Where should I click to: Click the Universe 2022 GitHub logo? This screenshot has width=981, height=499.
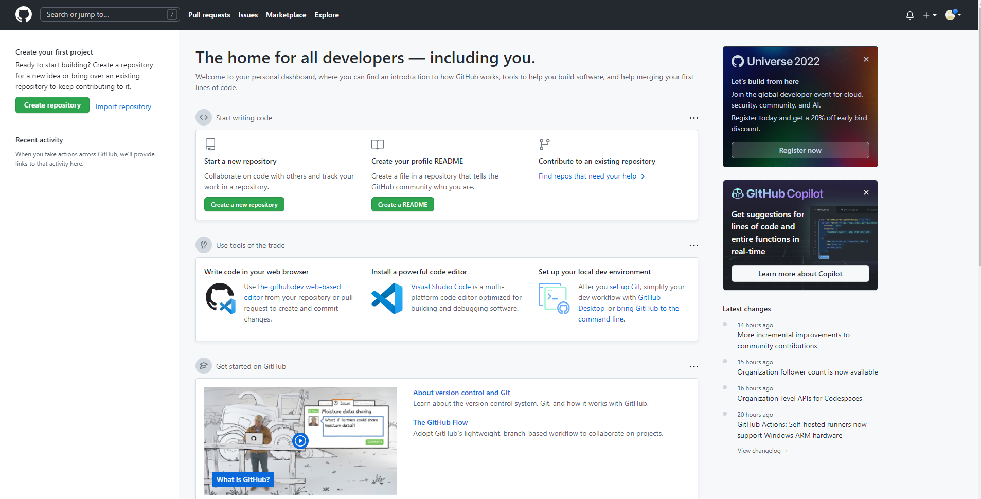click(x=738, y=61)
